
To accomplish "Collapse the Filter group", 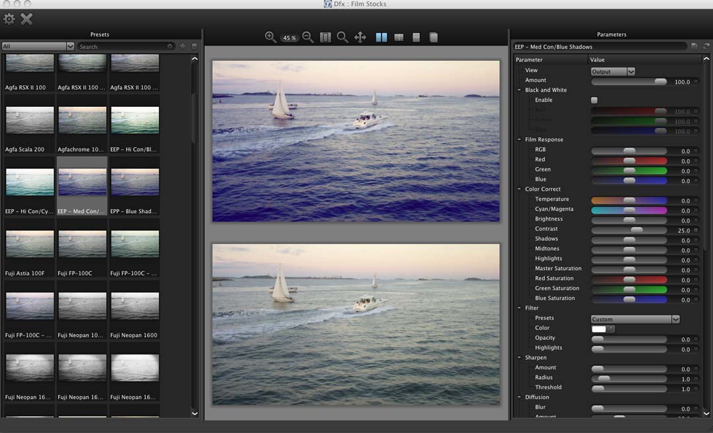I will (519, 308).
